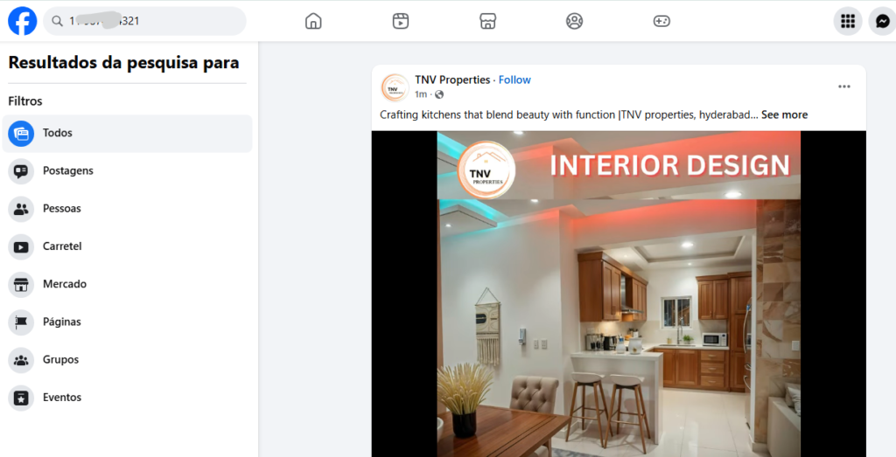Filter results by Eventos

(x=127, y=398)
